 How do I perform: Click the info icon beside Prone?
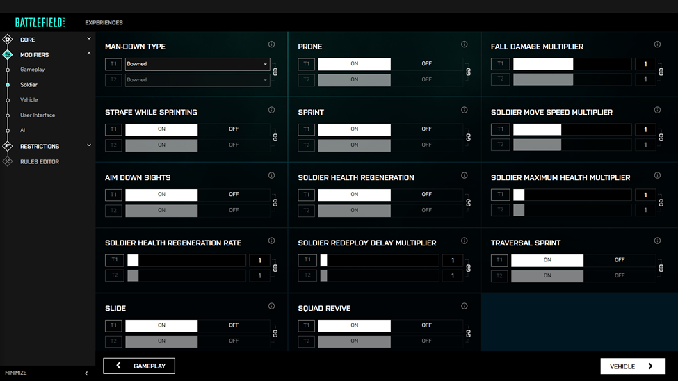click(x=464, y=44)
